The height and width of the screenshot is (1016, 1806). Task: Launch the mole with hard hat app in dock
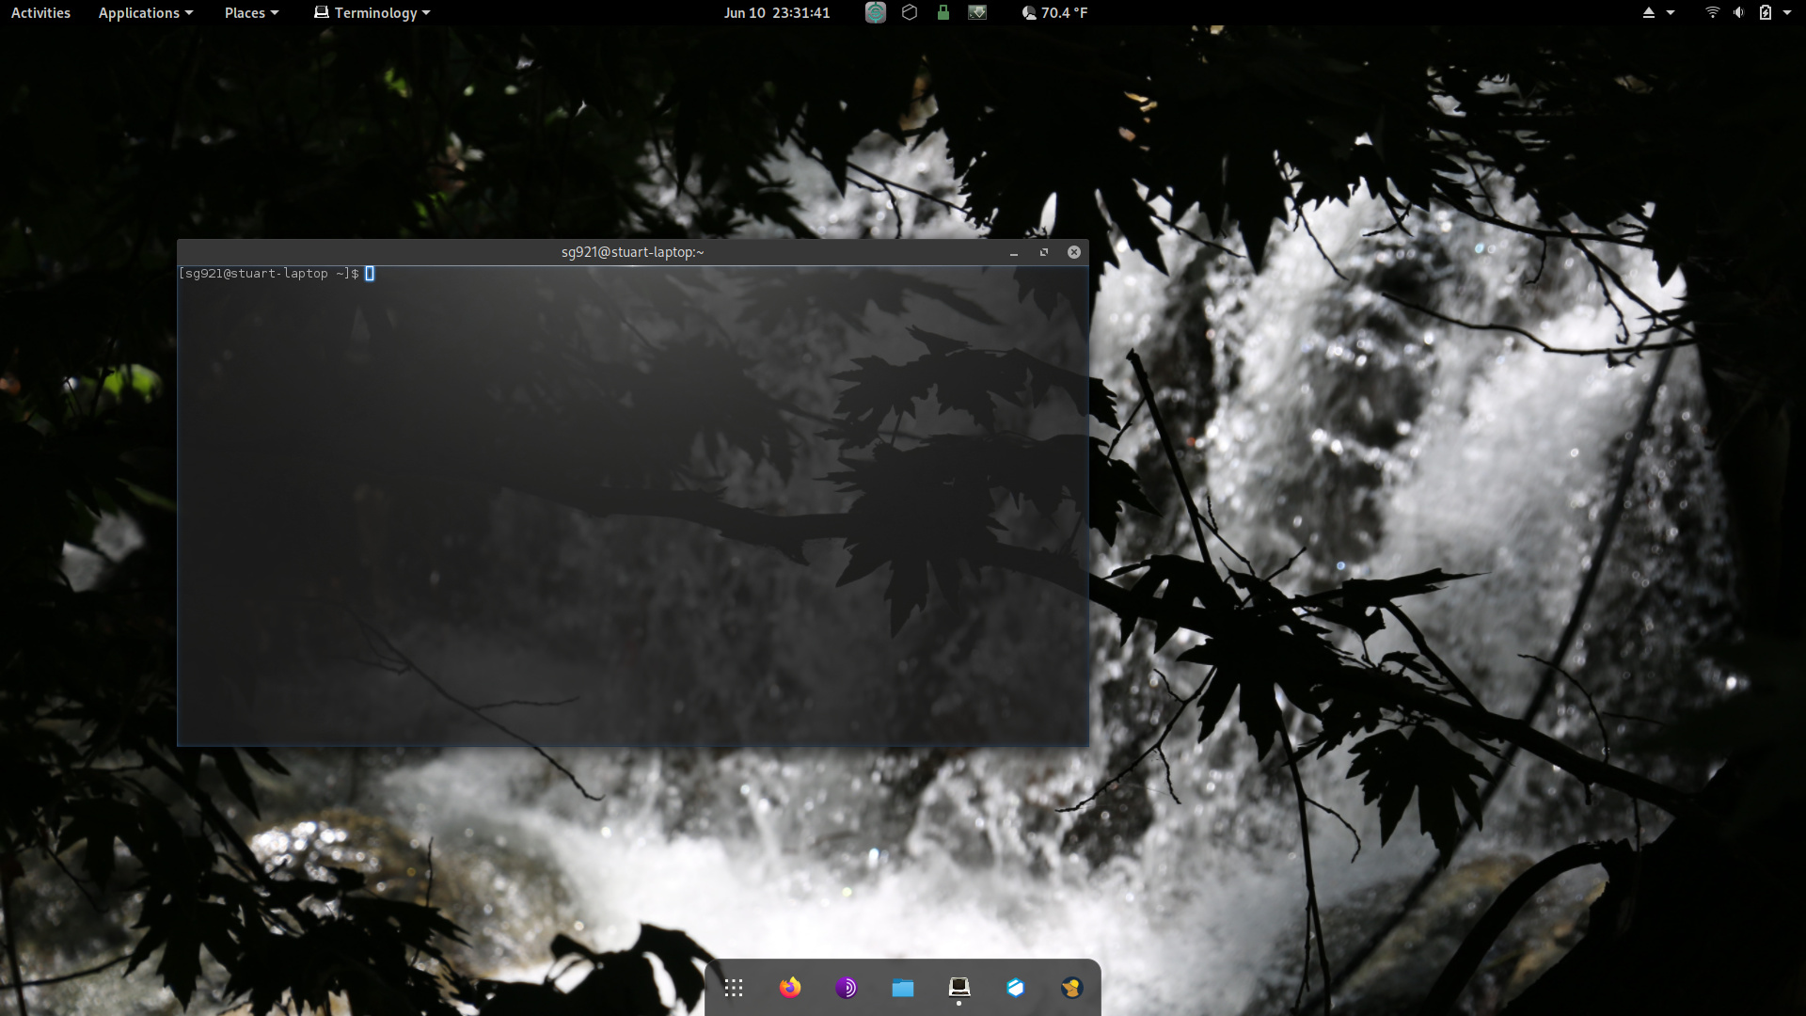[x=1072, y=988]
